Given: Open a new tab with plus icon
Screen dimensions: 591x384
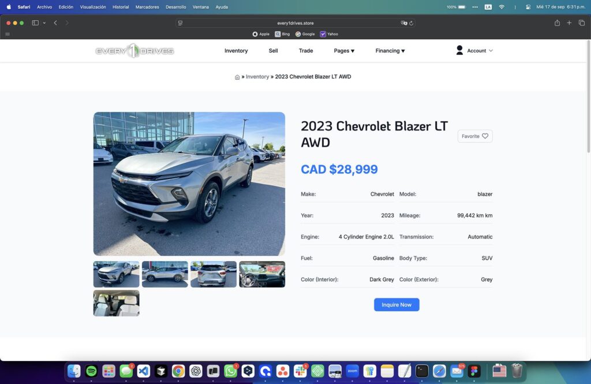Looking at the screenshot, I should (x=569, y=23).
